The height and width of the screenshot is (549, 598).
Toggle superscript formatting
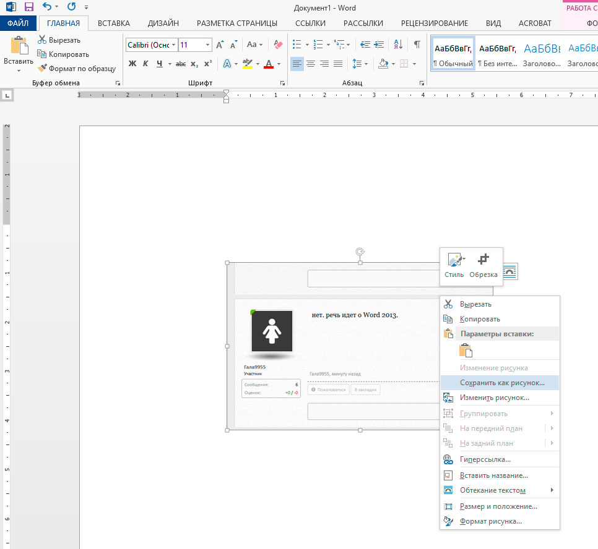208,64
